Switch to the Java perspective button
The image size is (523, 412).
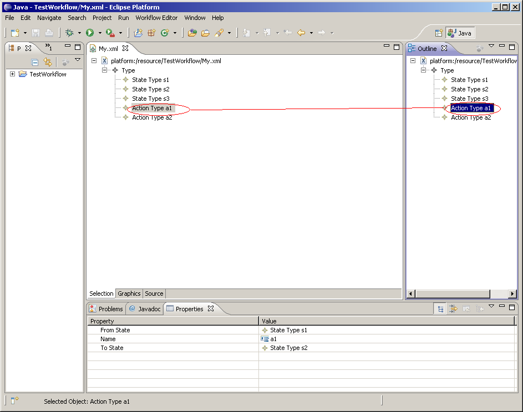pyautogui.click(x=460, y=33)
